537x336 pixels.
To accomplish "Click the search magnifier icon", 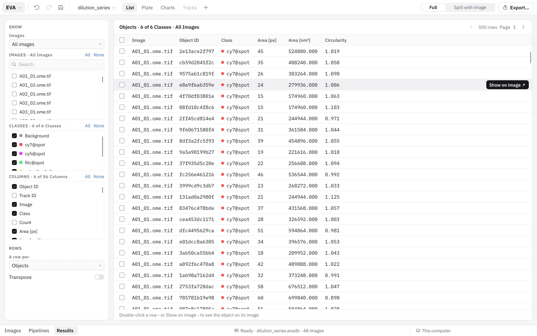I will tap(14, 65).
